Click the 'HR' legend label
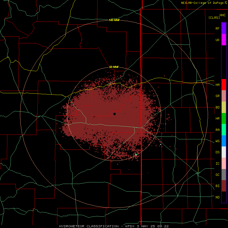This screenshot has width=228, height=228. 217,119
